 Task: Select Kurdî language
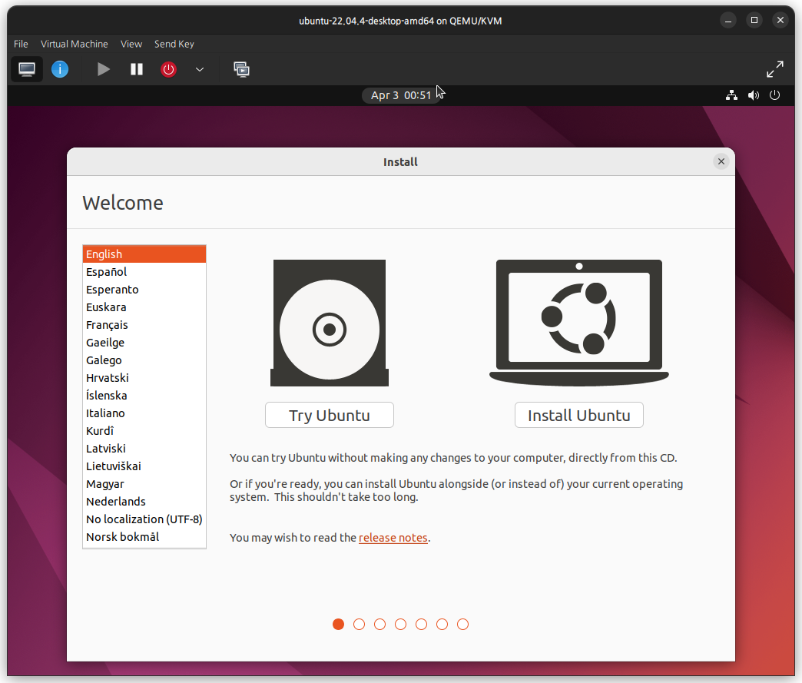[x=144, y=431]
